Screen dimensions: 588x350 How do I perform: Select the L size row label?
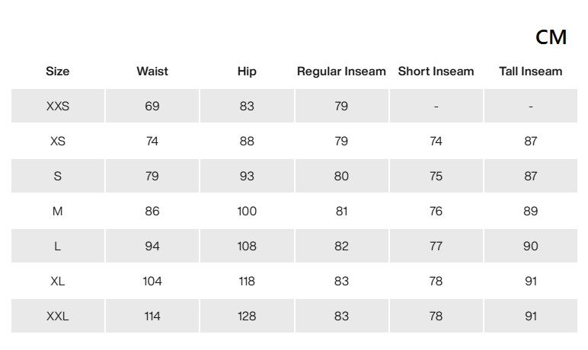(x=58, y=247)
